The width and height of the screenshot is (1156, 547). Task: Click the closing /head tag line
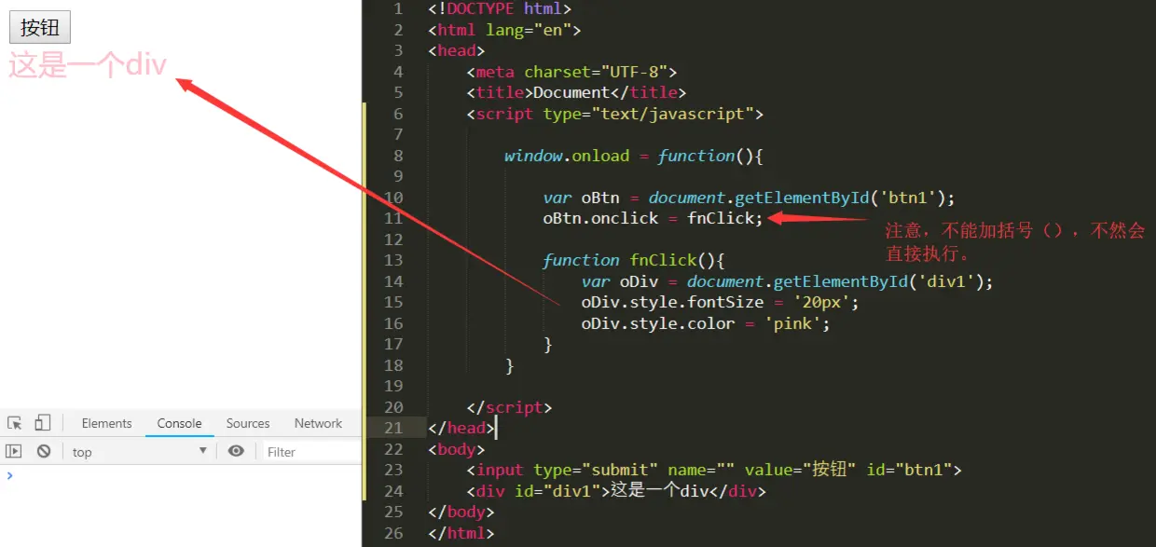[461, 428]
